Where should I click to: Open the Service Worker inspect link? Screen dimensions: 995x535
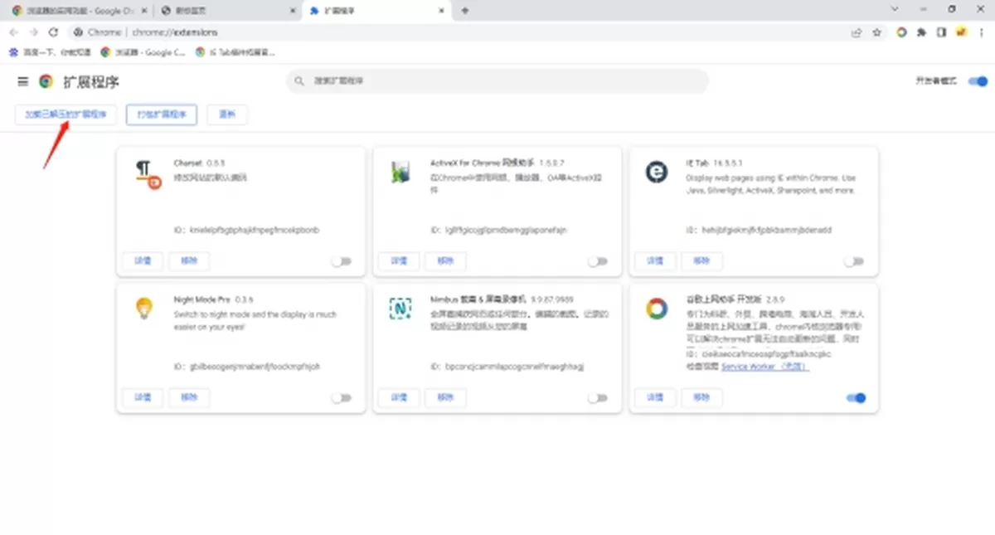click(764, 366)
